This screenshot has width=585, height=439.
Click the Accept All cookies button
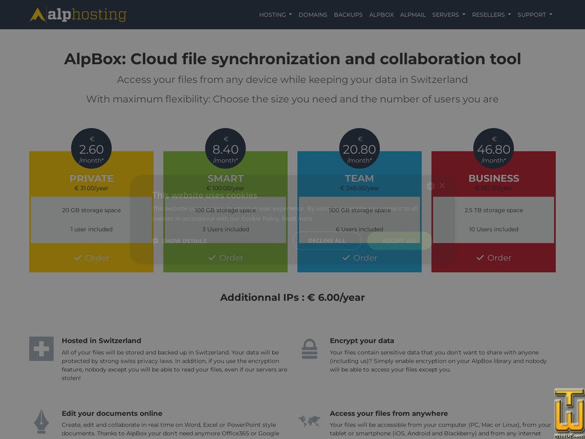pyautogui.click(x=399, y=241)
